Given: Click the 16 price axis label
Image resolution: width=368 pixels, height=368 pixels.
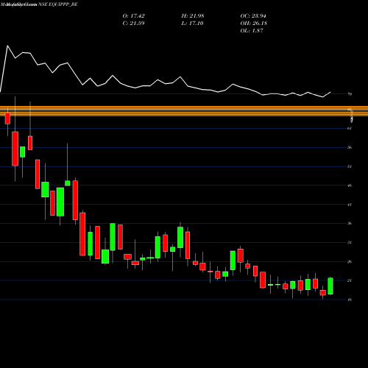Looking at the screenshot, I should click(x=350, y=300).
